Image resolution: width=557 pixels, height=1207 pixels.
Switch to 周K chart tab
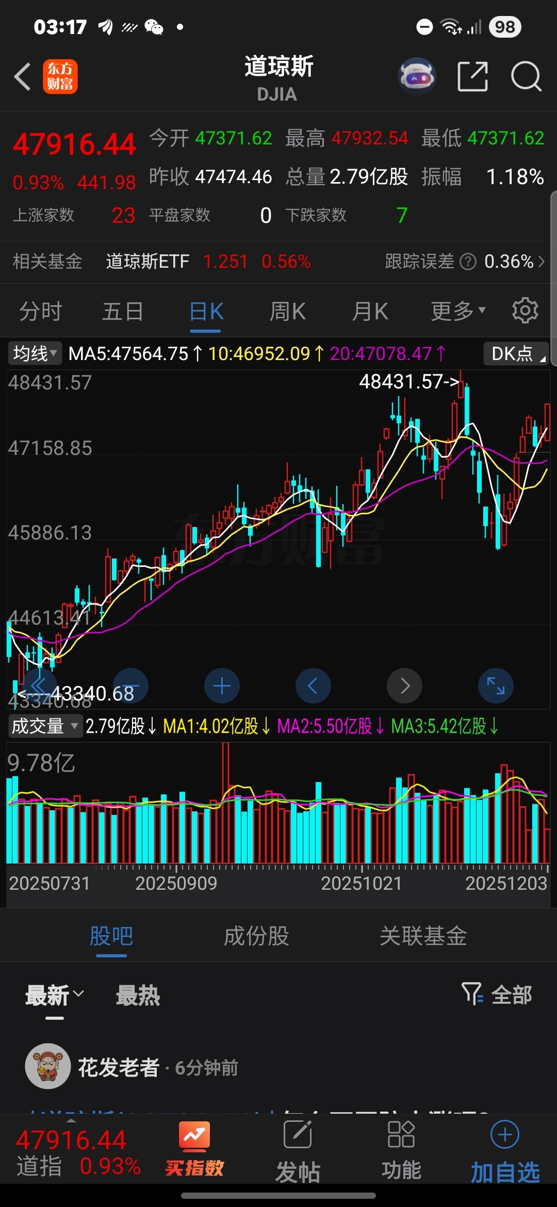[x=288, y=311]
